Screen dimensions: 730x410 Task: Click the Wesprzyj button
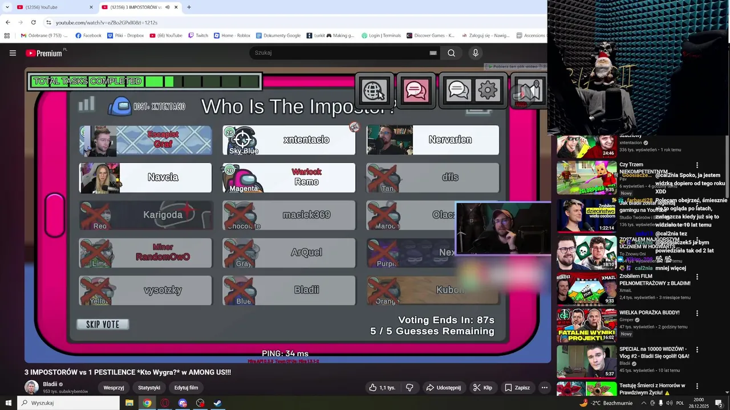[113, 388]
